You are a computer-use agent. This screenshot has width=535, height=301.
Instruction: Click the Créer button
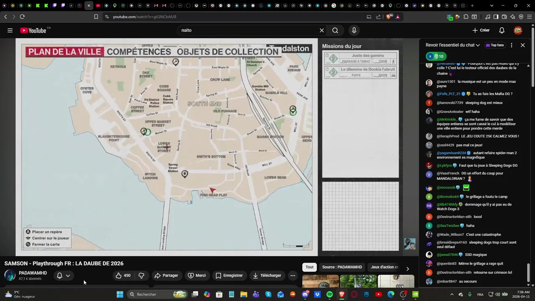[x=481, y=30]
